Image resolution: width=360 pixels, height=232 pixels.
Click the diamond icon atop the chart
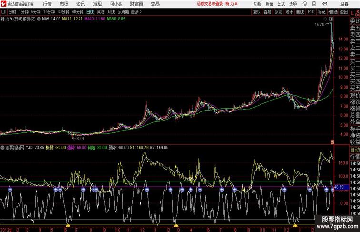coord(325,19)
